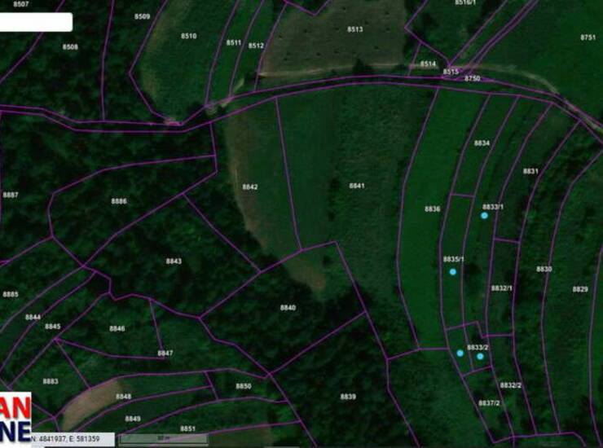The image size is (603, 448).
Task: Pick the 8887 parcel label
Action: [x=11, y=195]
